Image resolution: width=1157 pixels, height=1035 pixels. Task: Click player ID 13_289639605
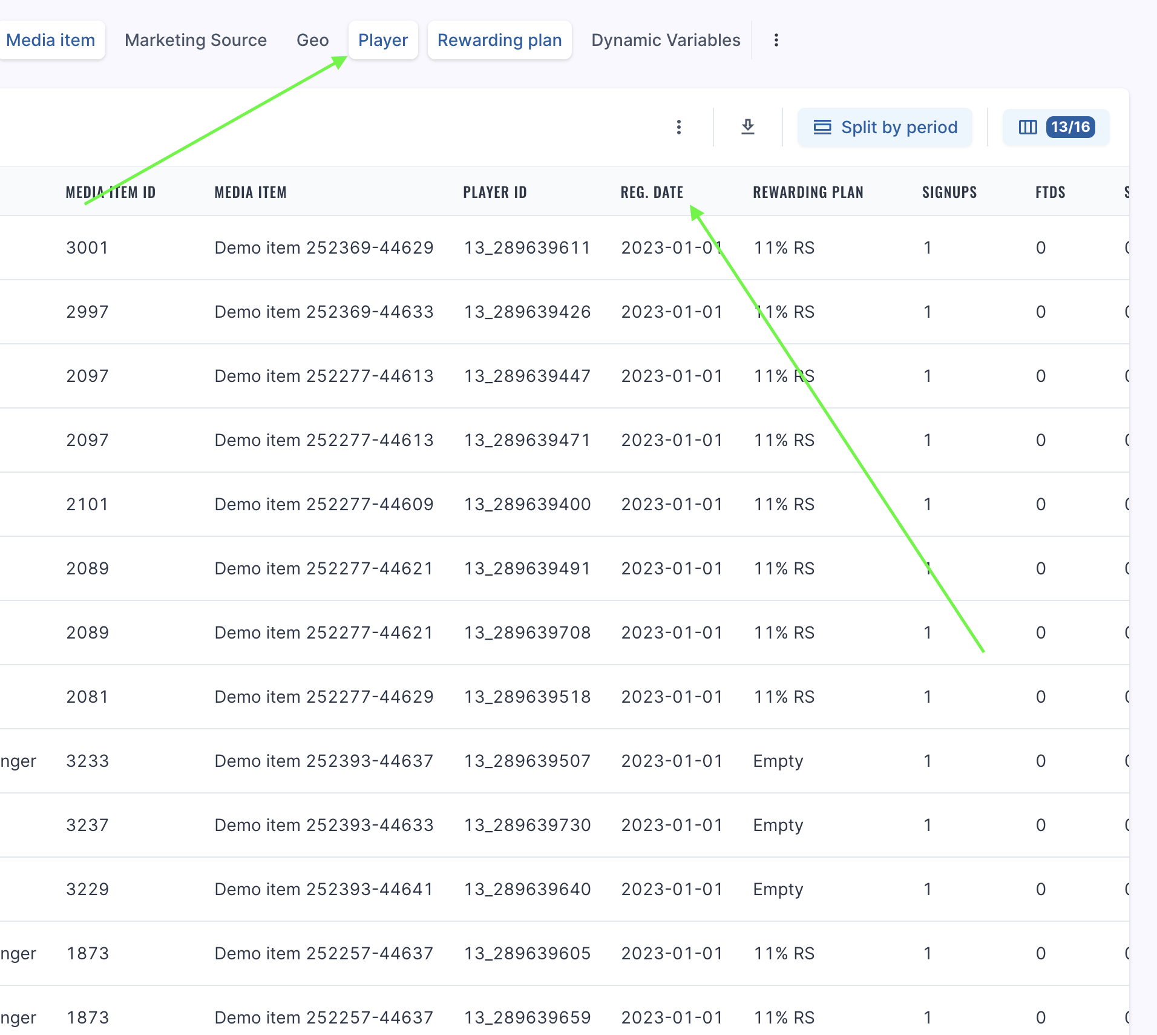(x=527, y=953)
